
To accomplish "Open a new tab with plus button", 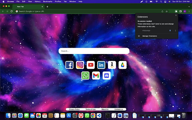I will tap(47, 7).
